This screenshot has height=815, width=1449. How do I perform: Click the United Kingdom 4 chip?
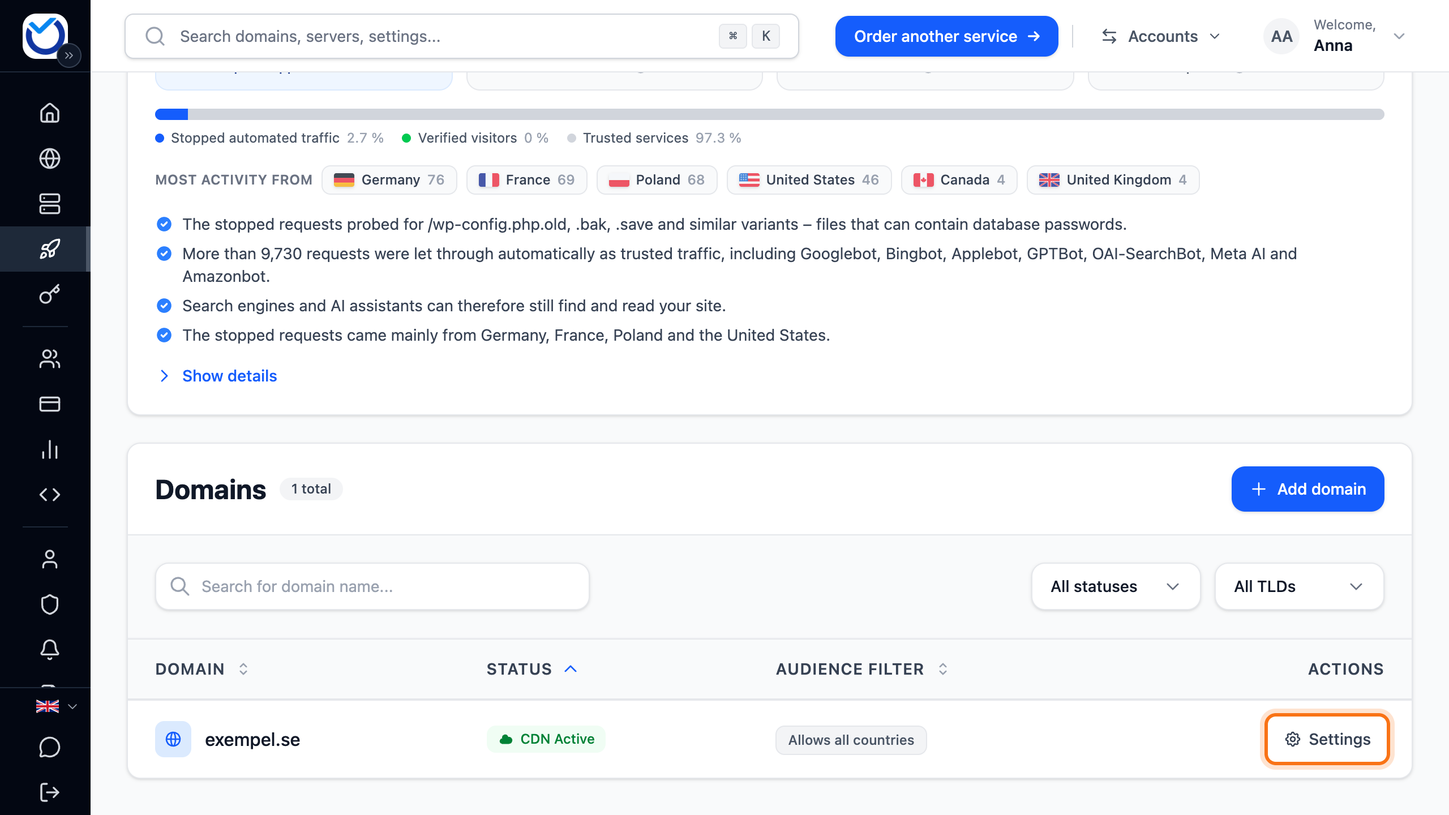1113,180
